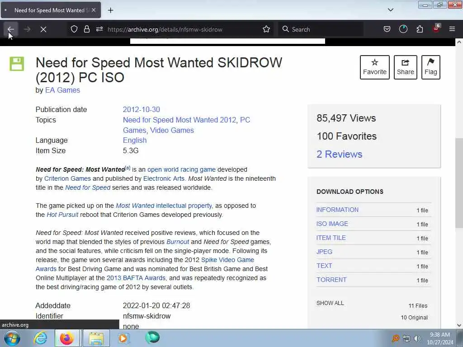Open the green round taskbar application
463x347 pixels.
152,338
